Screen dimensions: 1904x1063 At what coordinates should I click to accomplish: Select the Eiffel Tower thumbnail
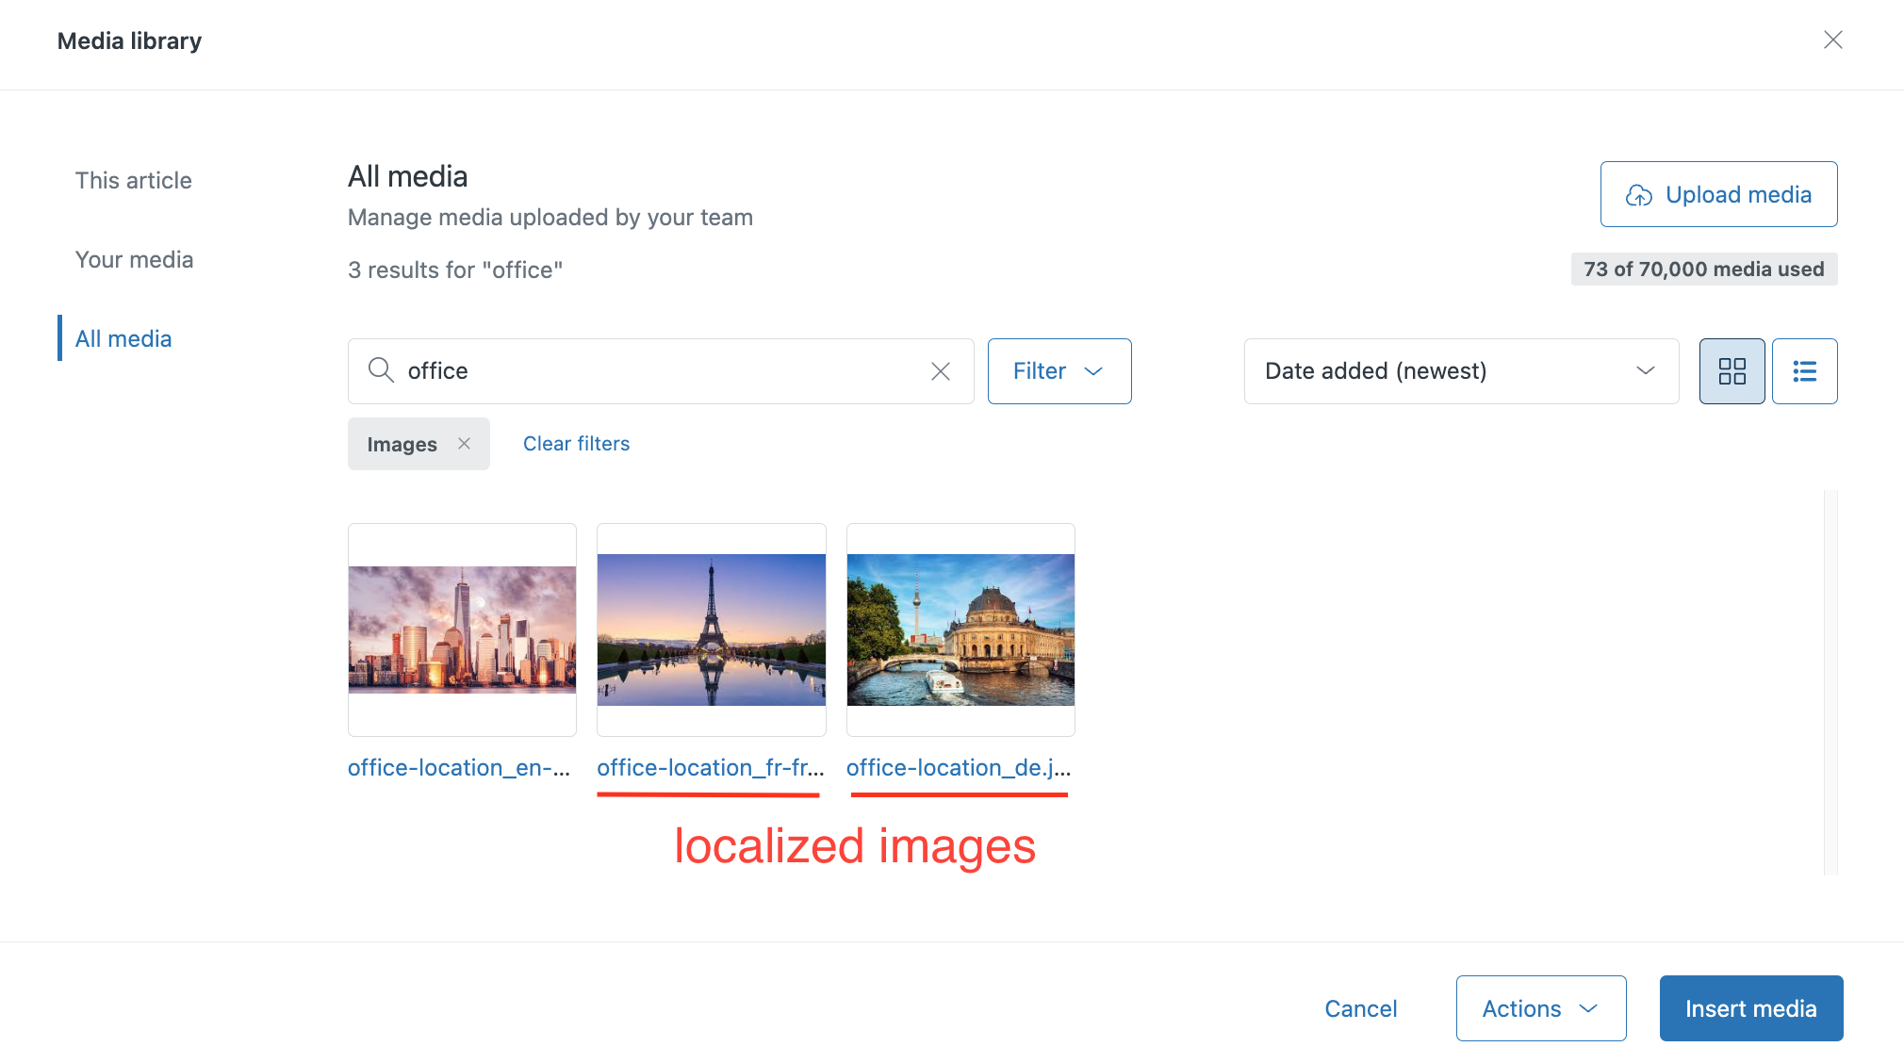[712, 630]
